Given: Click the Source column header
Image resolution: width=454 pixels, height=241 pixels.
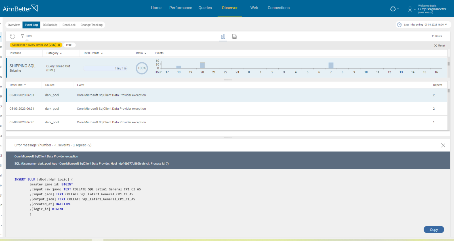Looking at the screenshot, I should point(50,85).
